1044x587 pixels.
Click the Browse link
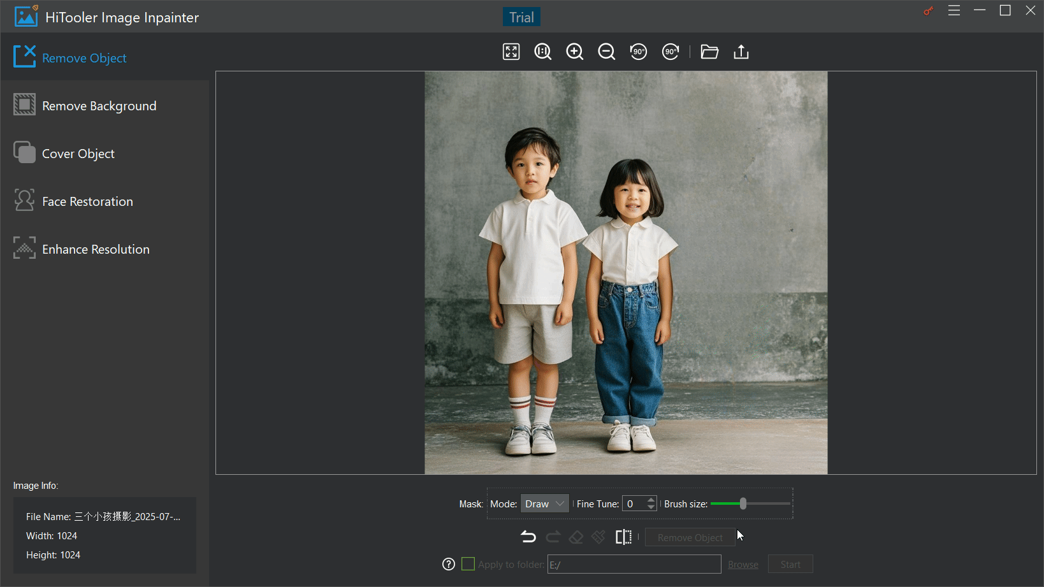pyautogui.click(x=743, y=565)
